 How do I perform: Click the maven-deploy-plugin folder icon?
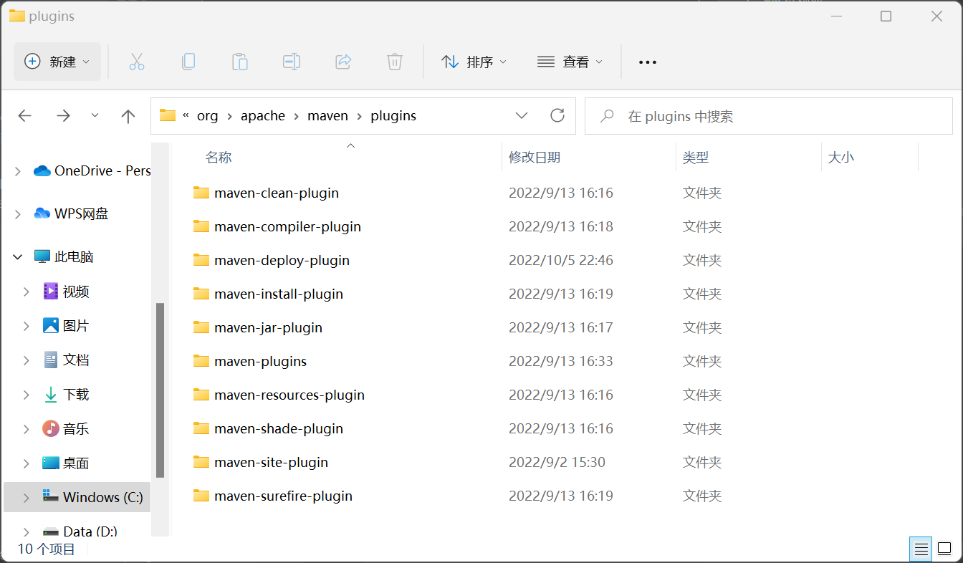pos(201,260)
